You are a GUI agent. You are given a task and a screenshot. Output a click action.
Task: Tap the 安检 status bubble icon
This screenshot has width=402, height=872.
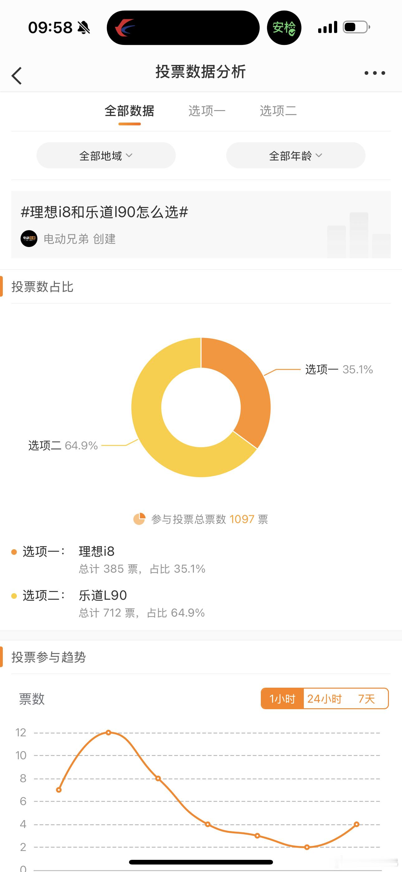(x=284, y=28)
